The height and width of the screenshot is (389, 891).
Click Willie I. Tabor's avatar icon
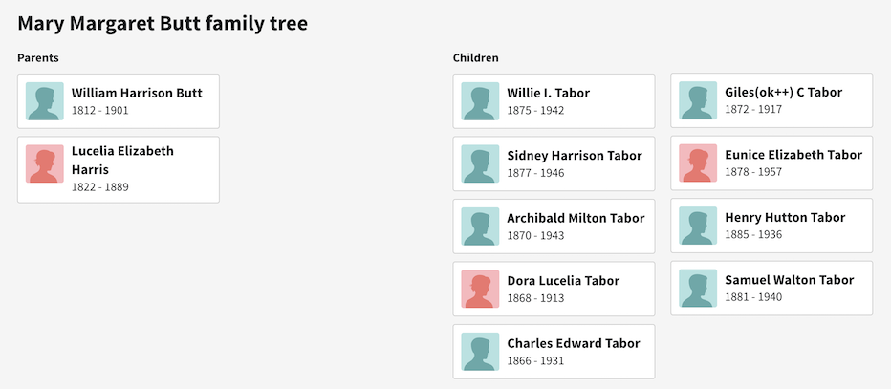click(480, 101)
